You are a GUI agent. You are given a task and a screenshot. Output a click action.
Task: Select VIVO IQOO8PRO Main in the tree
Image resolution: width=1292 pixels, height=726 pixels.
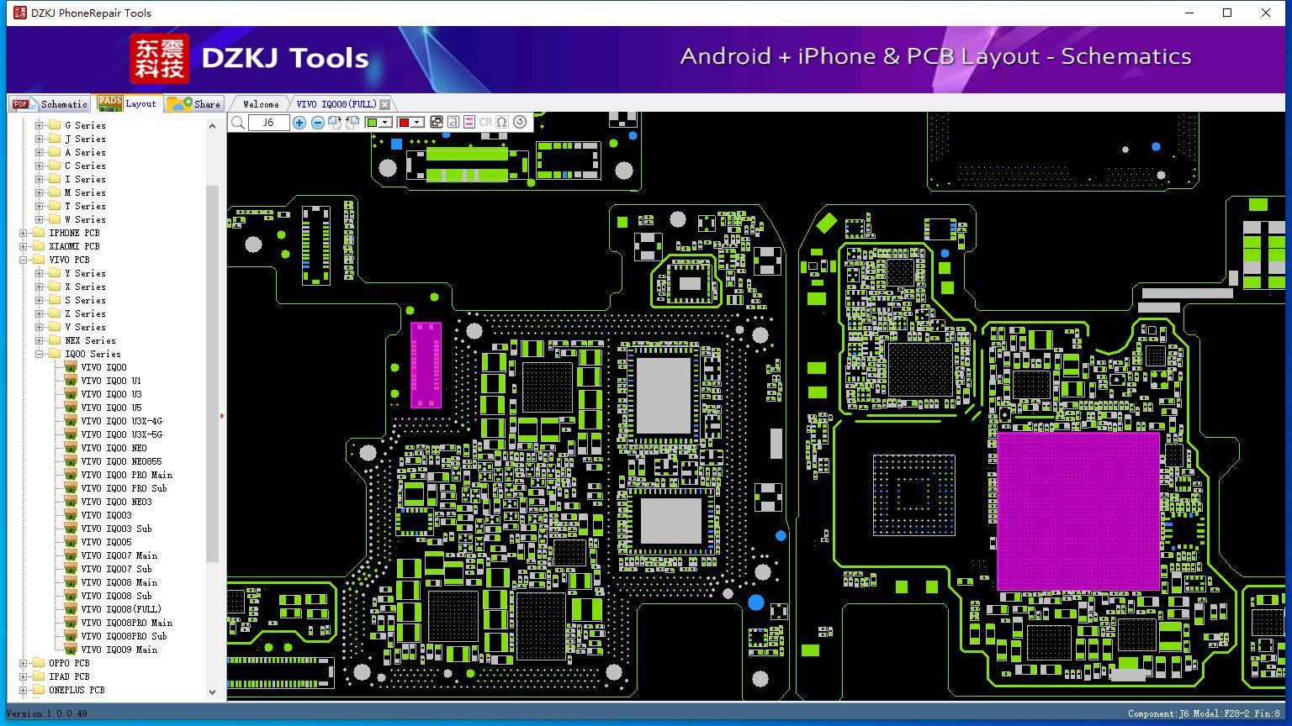coord(126,623)
